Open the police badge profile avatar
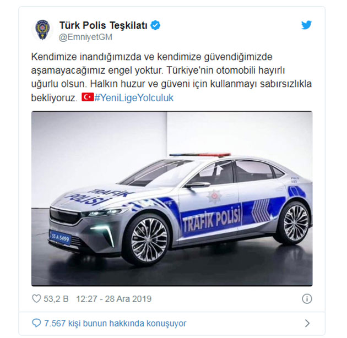The height and width of the screenshot is (338, 347). tap(42, 30)
